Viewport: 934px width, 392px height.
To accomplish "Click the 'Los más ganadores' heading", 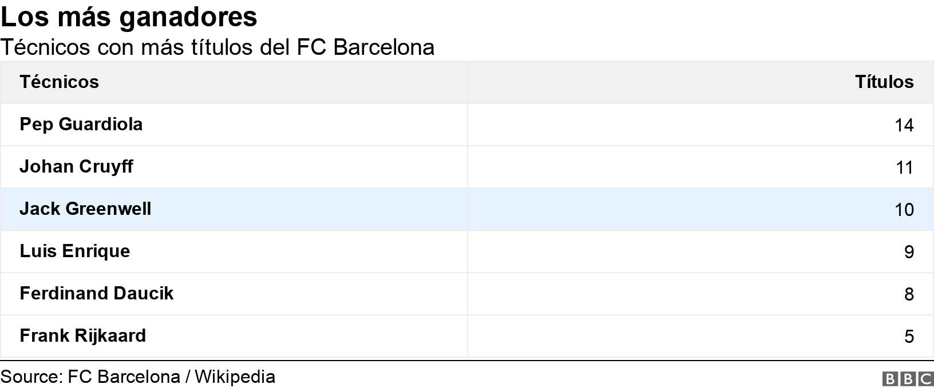I will (129, 17).
